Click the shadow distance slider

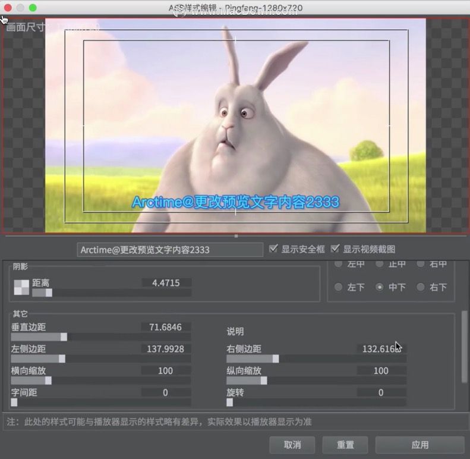pos(112,293)
